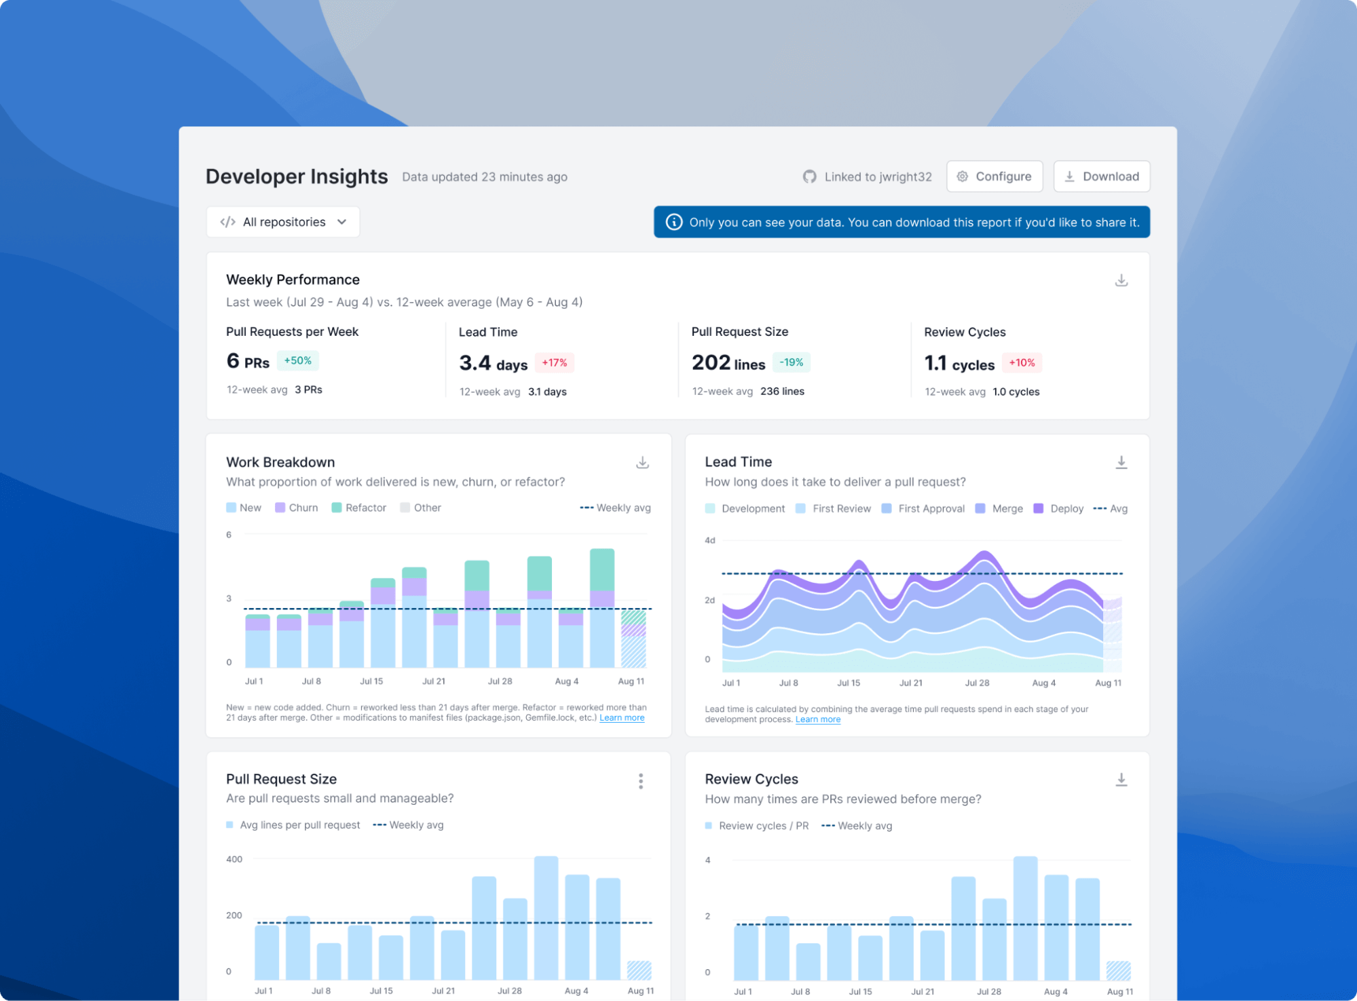Click the GitHub icon next to jwright32
Image resolution: width=1357 pixels, height=1001 pixels.
click(x=808, y=176)
